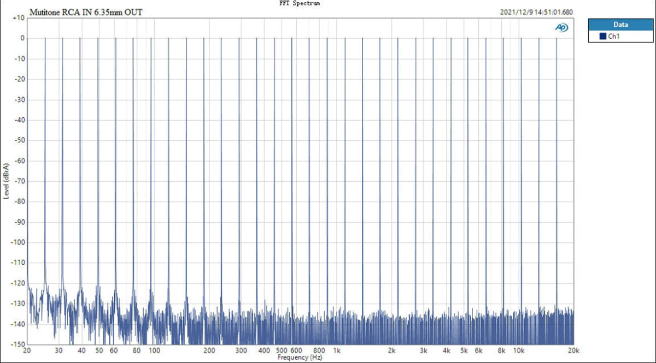Viewport: 656px width, 363px height.
Task: Select the Ch1 trace label in the legend
Action: click(x=613, y=37)
